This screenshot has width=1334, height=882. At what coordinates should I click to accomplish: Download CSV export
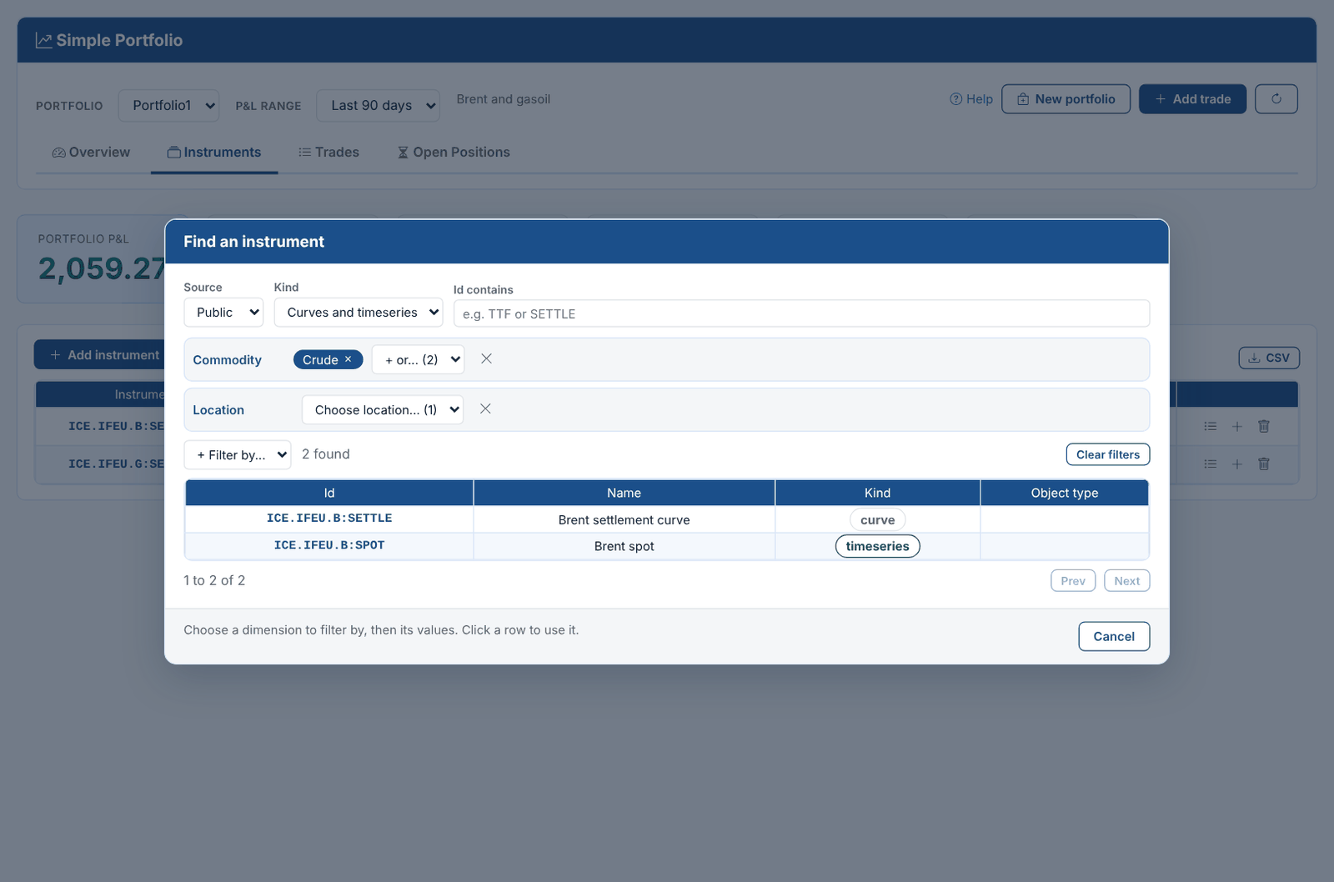1269,358
